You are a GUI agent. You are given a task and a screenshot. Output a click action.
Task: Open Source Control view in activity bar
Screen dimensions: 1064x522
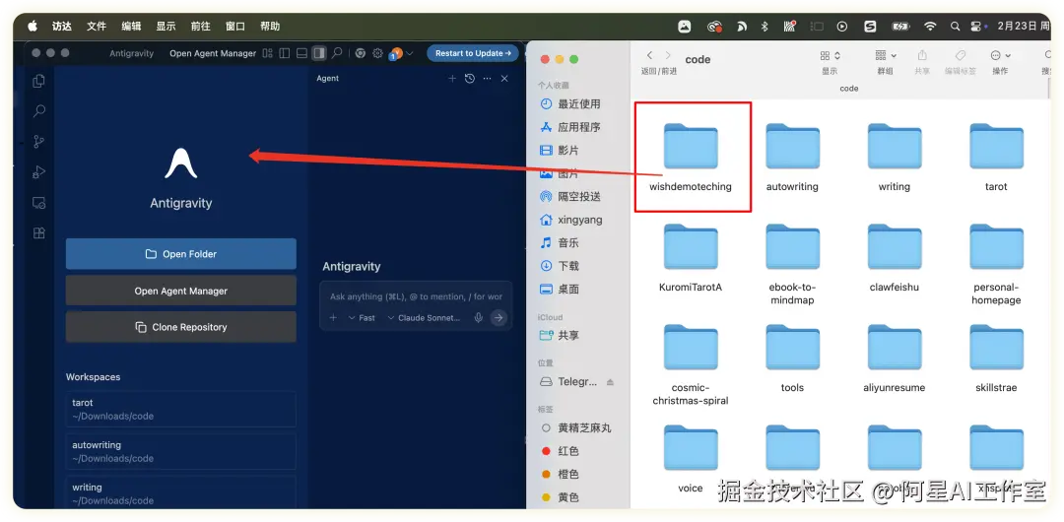coord(38,141)
